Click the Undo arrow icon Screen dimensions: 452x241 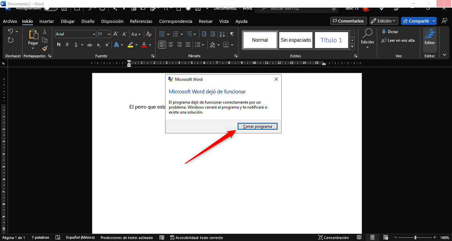pyautogui.click(x=10, y=31)
